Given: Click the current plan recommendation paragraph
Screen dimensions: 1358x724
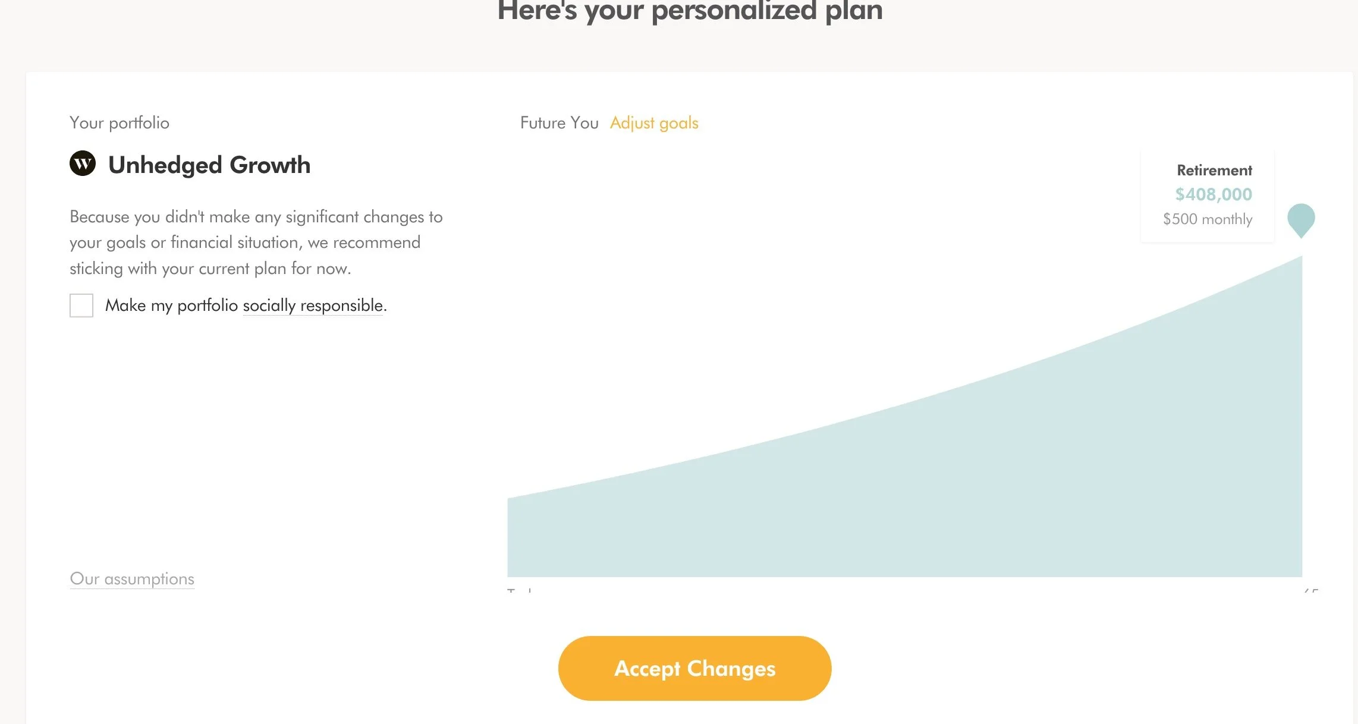Looking at the screenshot, I should click(256, 243).
